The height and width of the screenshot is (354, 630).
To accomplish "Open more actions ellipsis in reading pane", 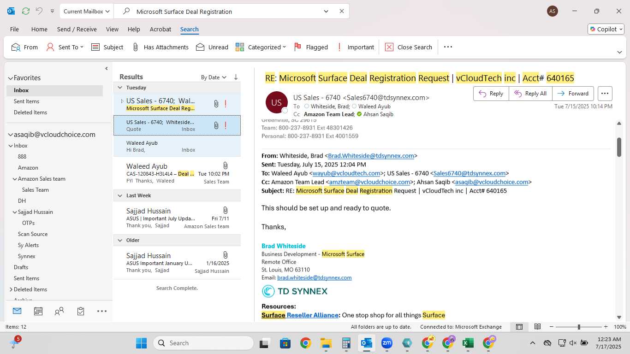I will click(x=605, y=94).
